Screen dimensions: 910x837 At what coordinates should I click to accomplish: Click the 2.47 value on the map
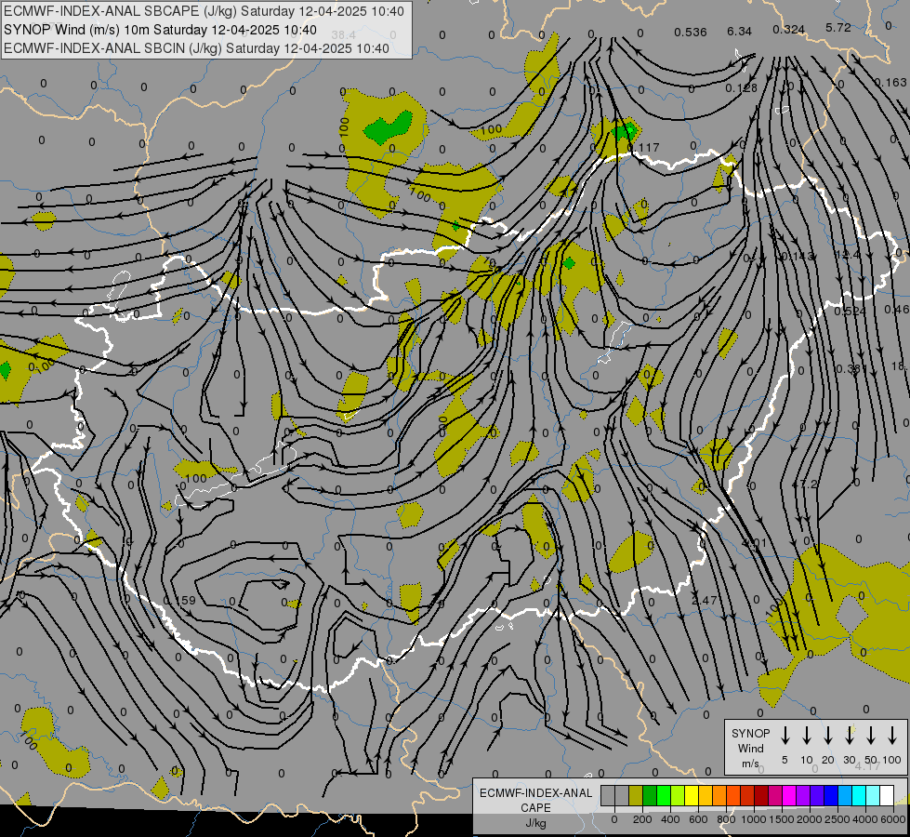(x=705, y=600)
